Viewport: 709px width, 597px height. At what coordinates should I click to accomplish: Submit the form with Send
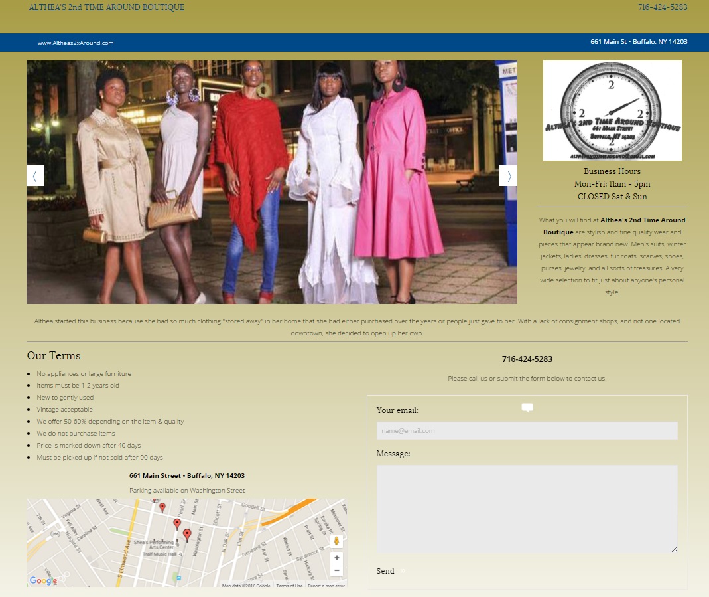tap(385, 571)
